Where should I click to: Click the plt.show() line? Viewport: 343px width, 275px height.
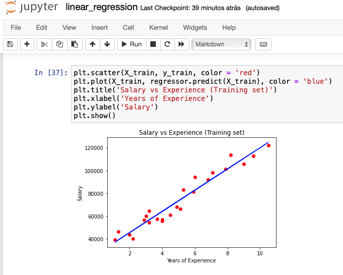94,116
